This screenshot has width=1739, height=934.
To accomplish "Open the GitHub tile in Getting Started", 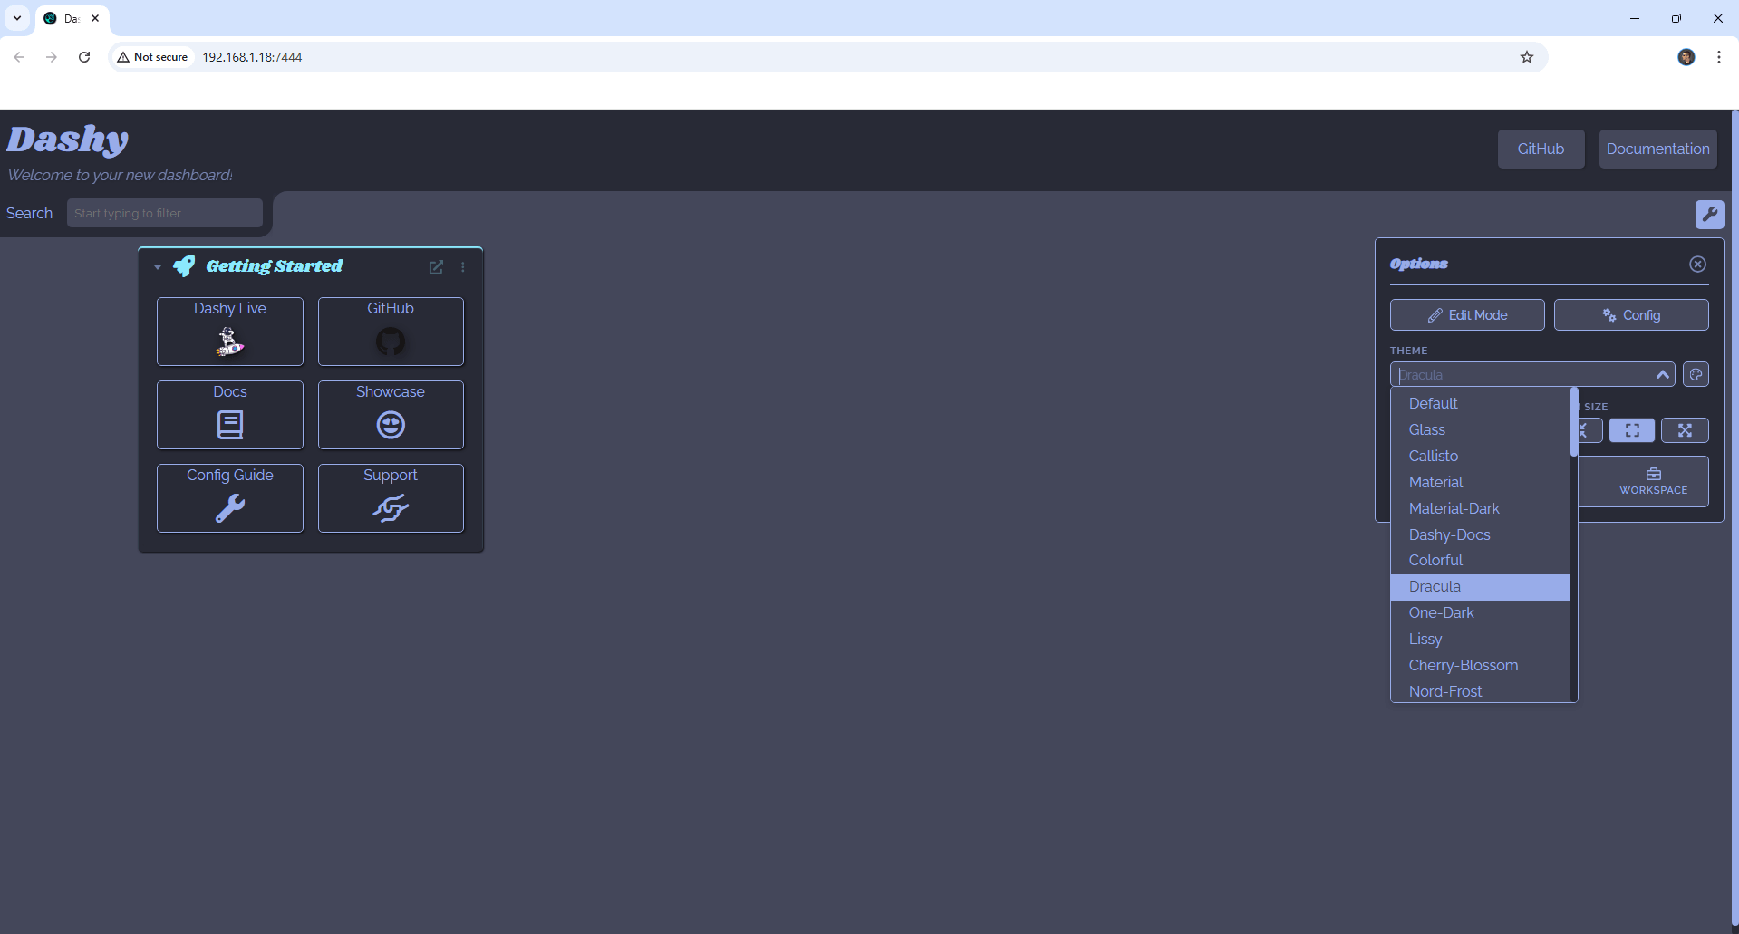I will 391,332.
